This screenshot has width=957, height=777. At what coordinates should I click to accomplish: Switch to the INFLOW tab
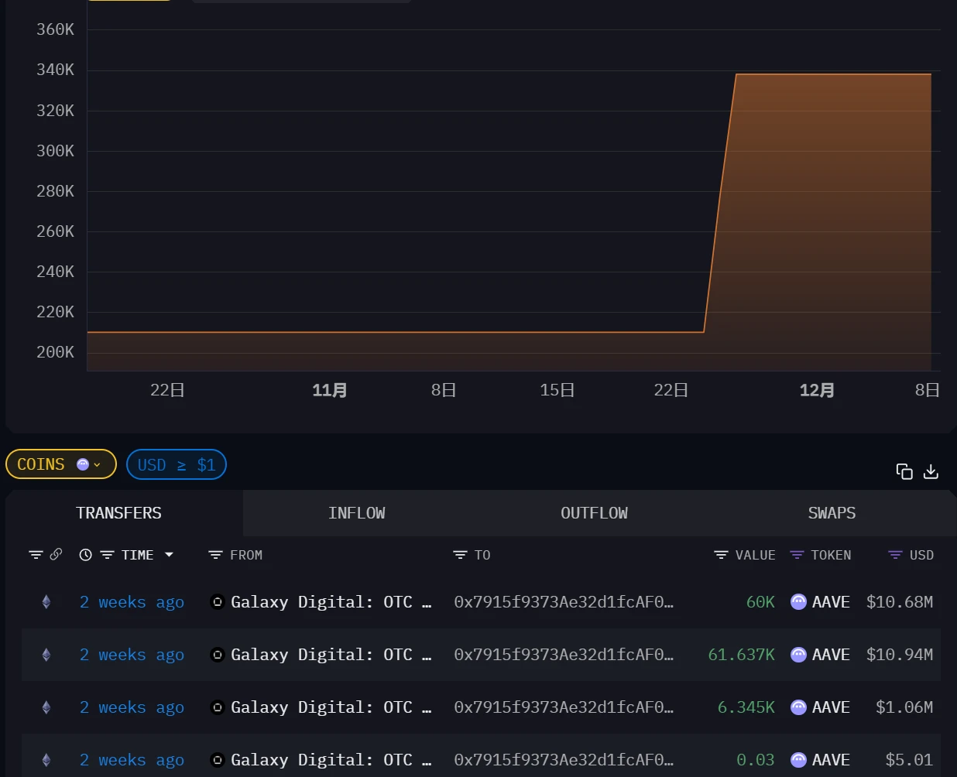356,513
